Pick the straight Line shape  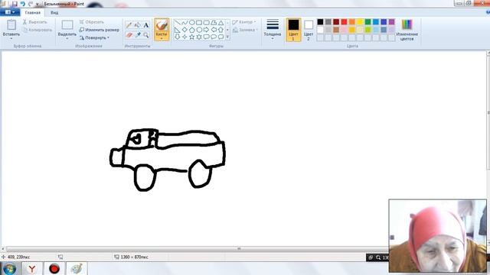(x=177, y=22)
